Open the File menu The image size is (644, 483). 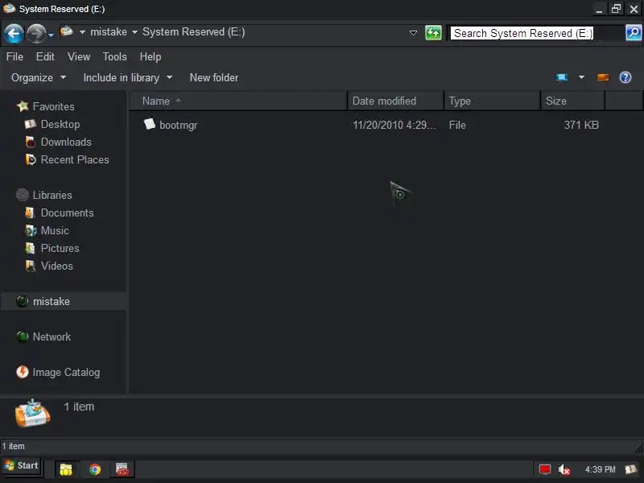click(14, 56)
